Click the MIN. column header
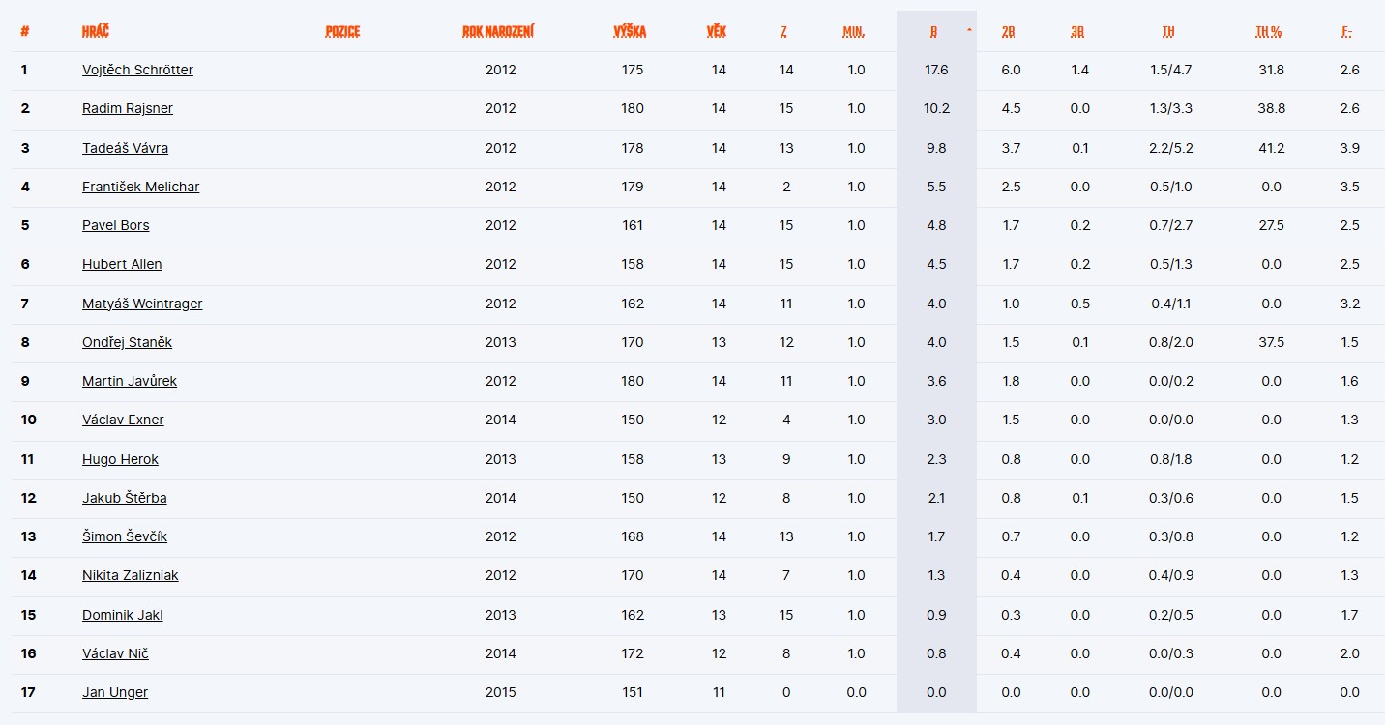Viewport: 1385px width, 725px height. pyautogui.click(x=853, y=32)
